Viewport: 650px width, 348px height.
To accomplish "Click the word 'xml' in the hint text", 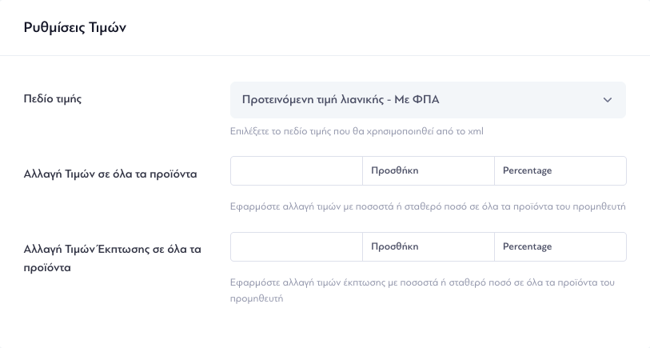I will coord(476,131).
